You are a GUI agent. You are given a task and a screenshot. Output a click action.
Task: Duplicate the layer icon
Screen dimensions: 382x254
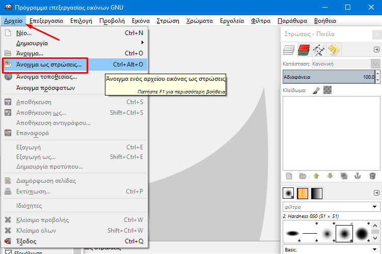344,176
